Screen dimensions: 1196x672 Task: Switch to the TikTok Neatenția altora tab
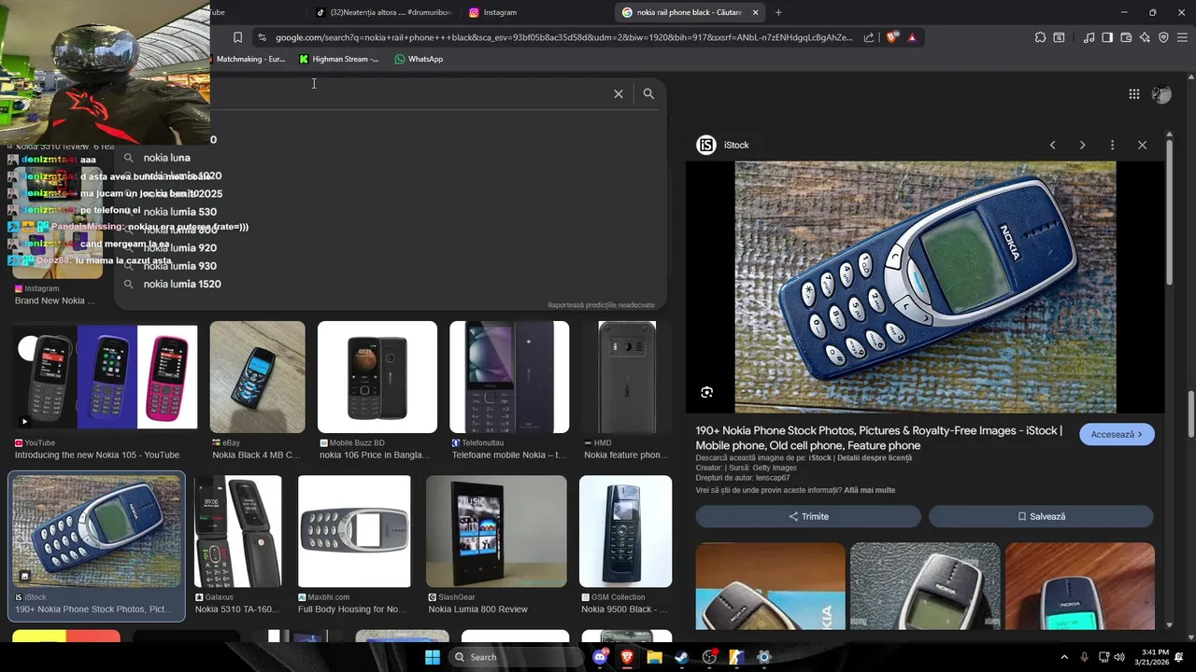point(383,12)
